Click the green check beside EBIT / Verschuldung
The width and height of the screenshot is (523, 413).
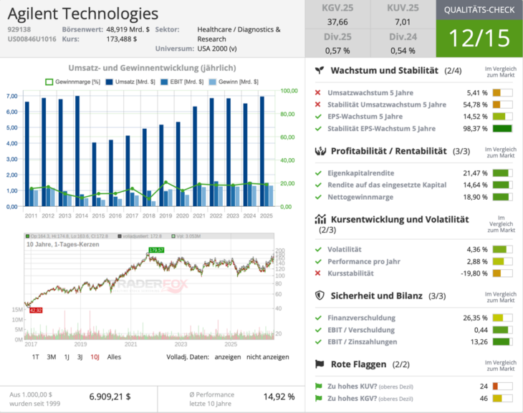(318, 330)
